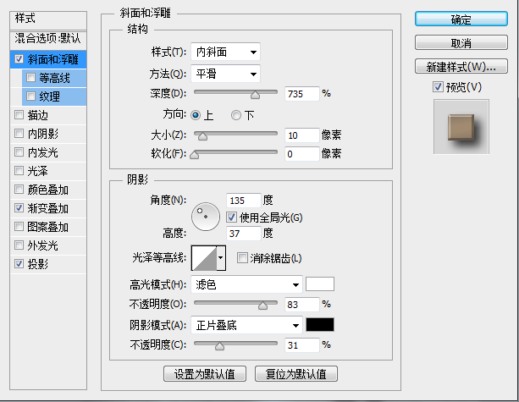Click the 高度 value field 37
This screenshot has width=519, height=402.
244,234
